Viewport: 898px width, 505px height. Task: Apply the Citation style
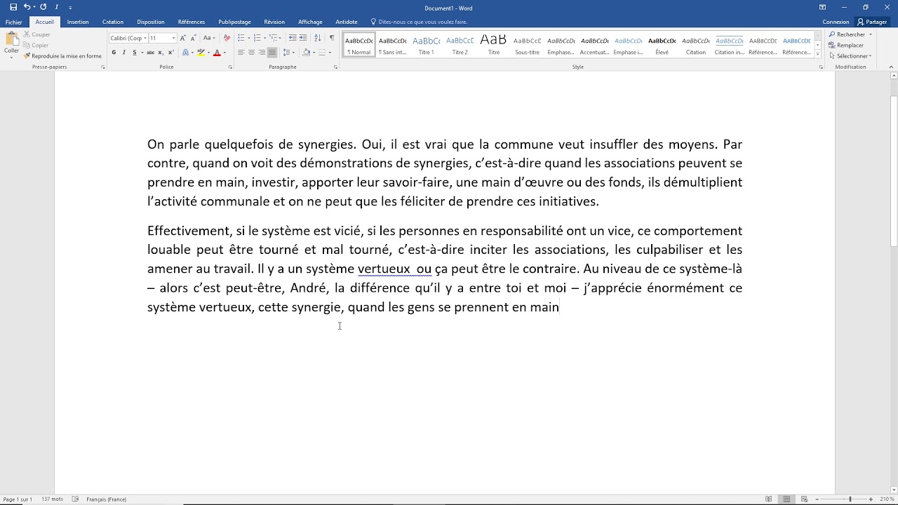[x=696, y=44]
